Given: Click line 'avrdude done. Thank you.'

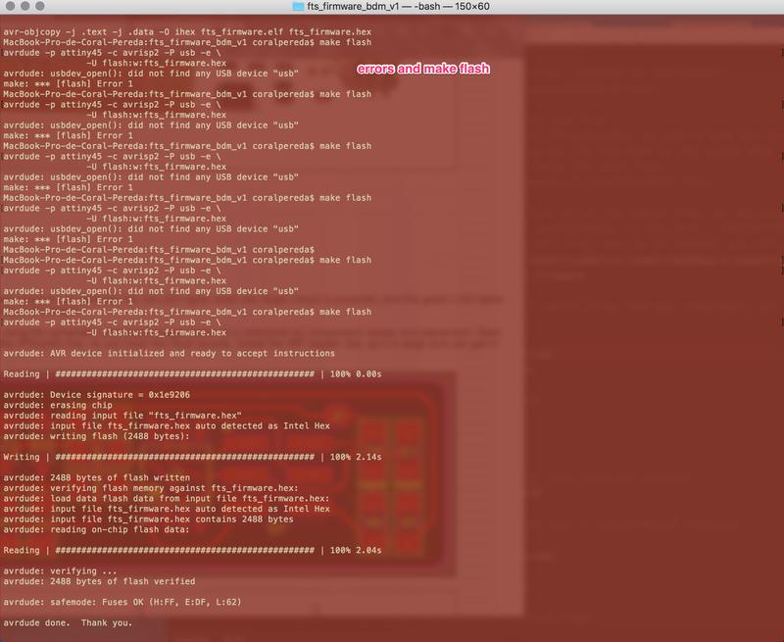Looking at the screenshot, I should click(68, 623).
